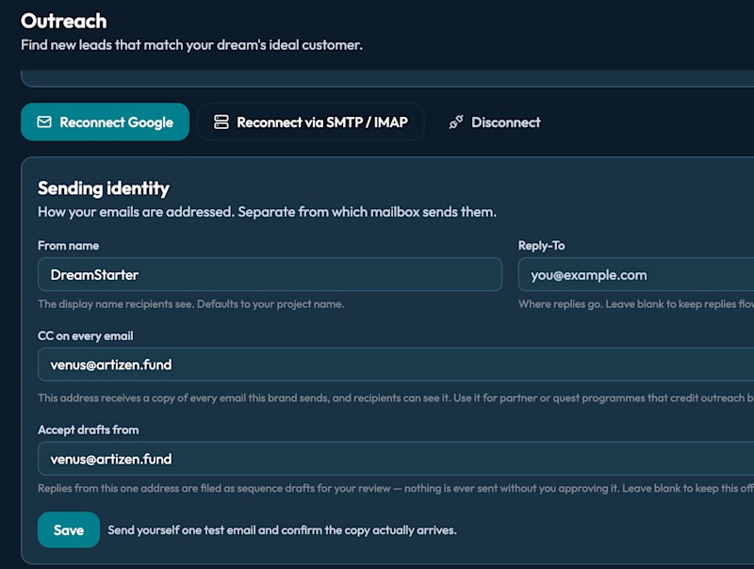Choose Reconnect via SMTP / IMAP
This screenshot has height=569, width=754.
click(x=311, y=122)
